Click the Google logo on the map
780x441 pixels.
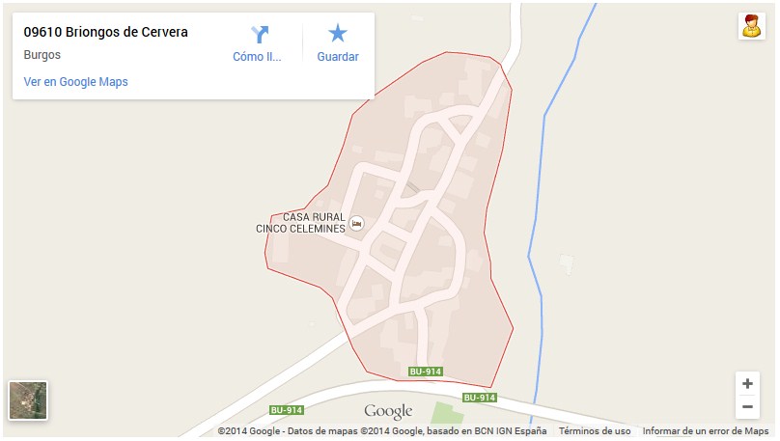coord(388,411)
